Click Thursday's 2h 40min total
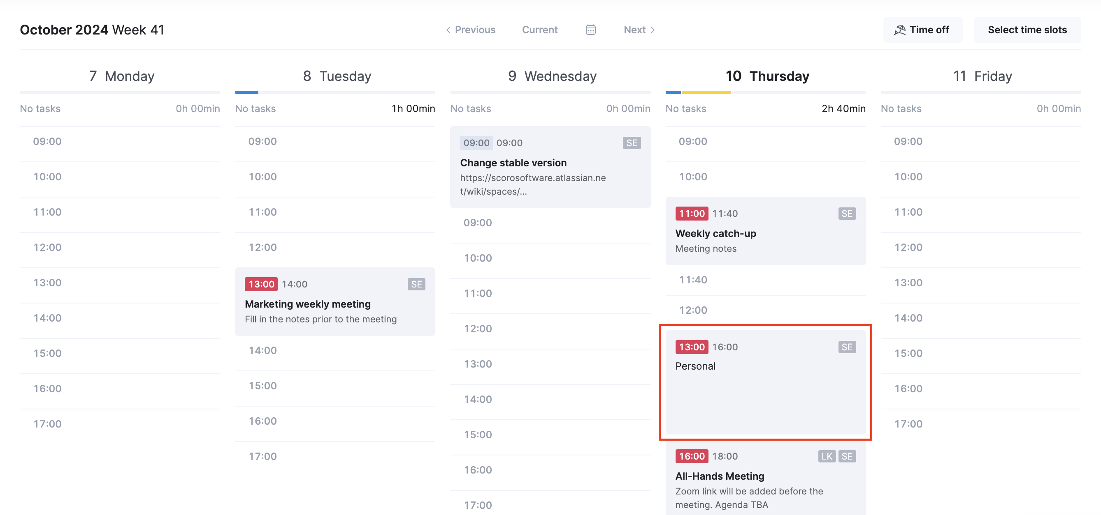 (x=843, y=109)
